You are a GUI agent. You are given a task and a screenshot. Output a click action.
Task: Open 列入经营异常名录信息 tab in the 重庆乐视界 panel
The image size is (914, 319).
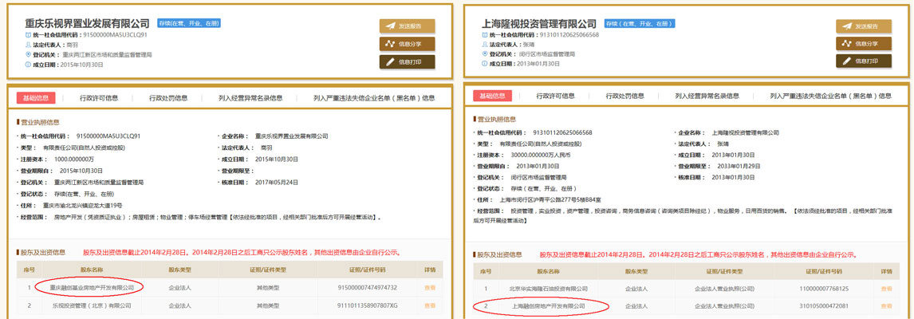(250, 98)
